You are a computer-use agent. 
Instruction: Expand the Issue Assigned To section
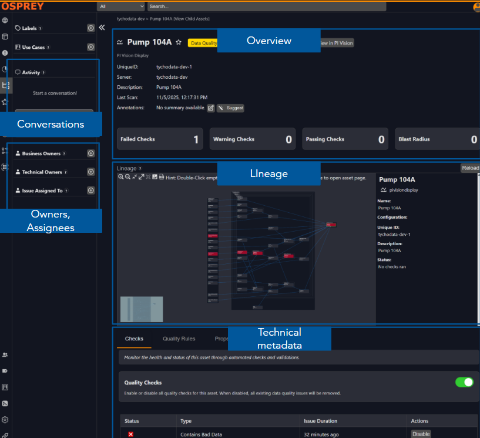click(90, 190)
